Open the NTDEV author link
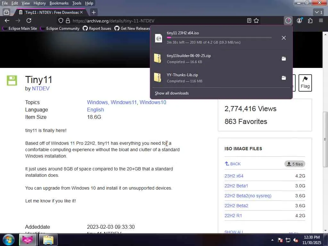The height and width of the screenshot is (246, 328). 41,88
